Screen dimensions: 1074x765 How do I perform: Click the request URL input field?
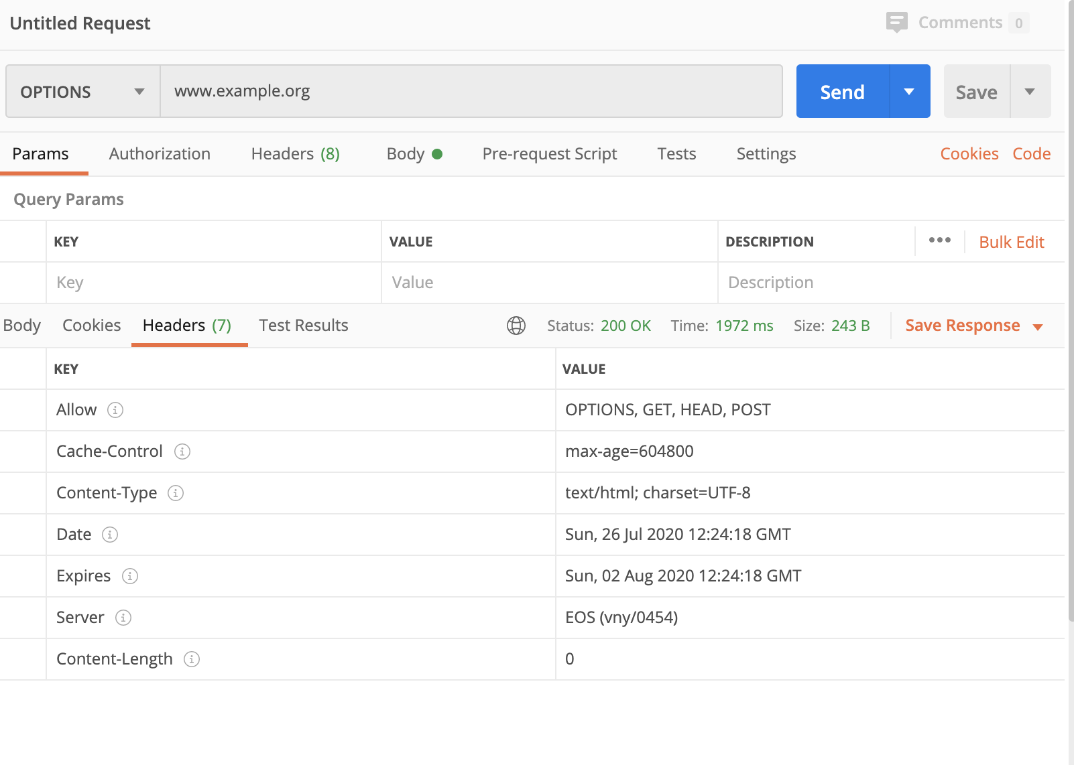coord(471,91)
